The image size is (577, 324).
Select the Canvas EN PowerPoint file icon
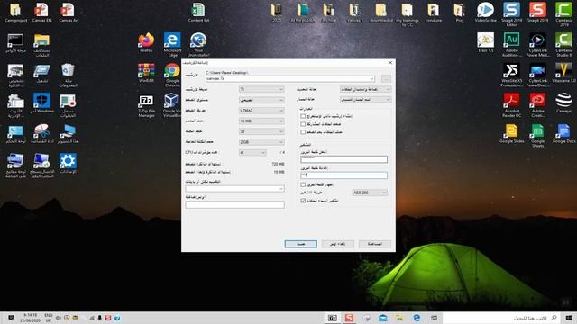click(x=41, y=13)
